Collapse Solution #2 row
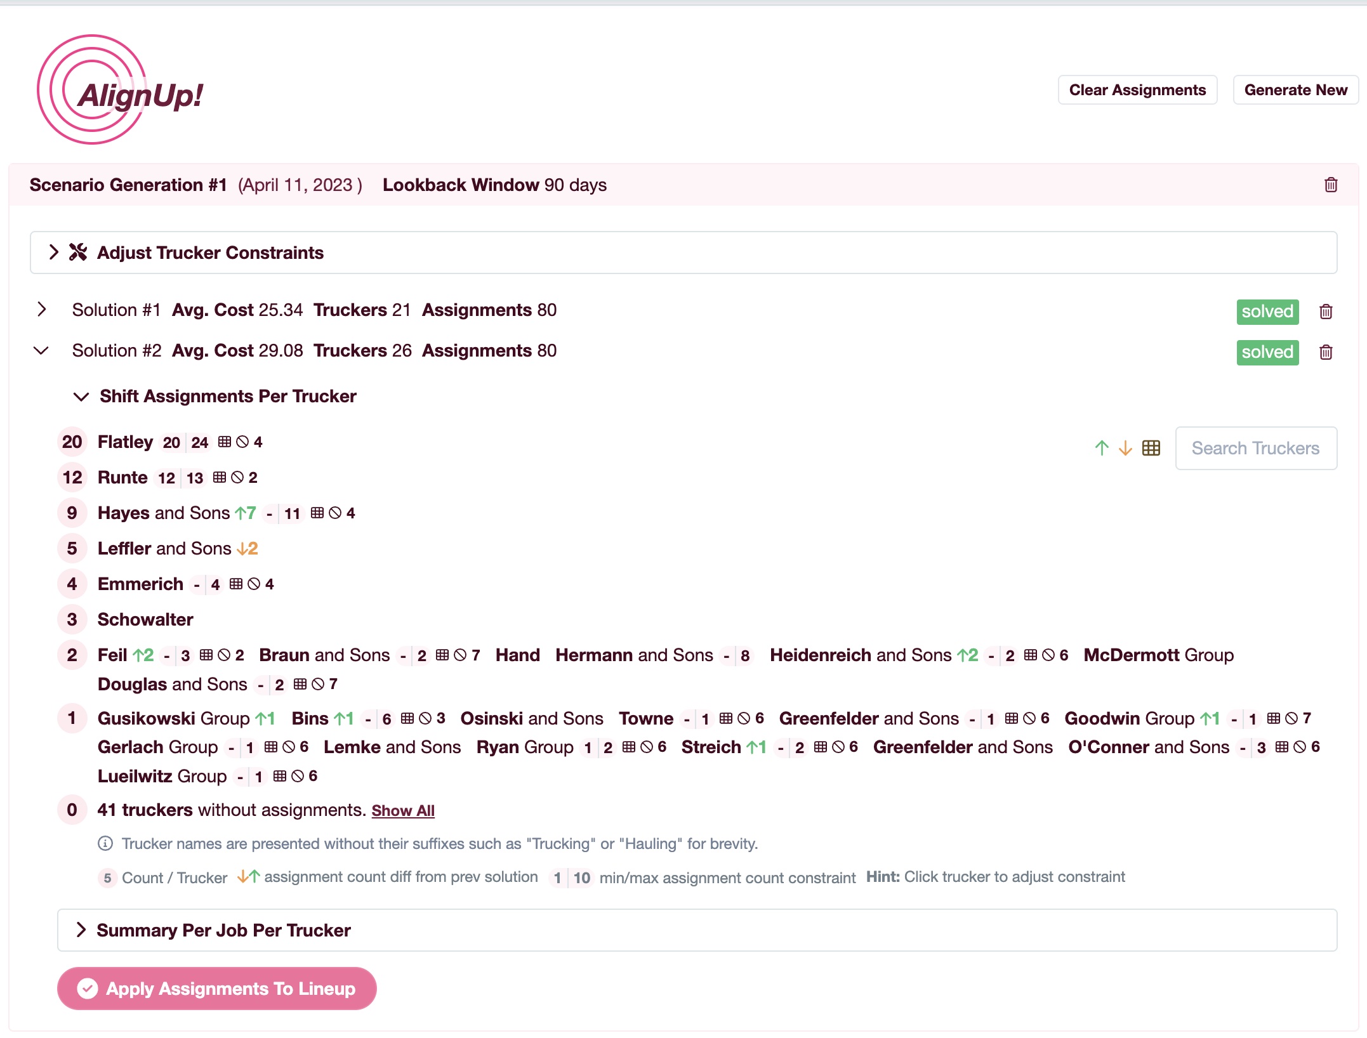 tap(41, 350)
